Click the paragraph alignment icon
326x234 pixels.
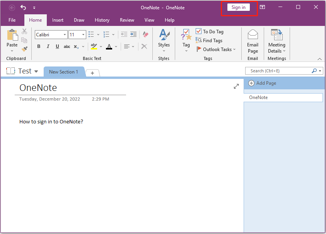[x=126, y=46]
